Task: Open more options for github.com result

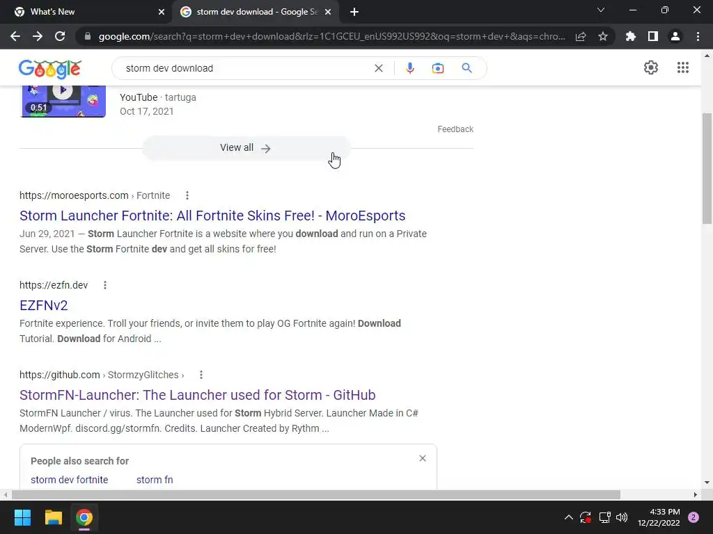Action: click(x=201, y=375)
